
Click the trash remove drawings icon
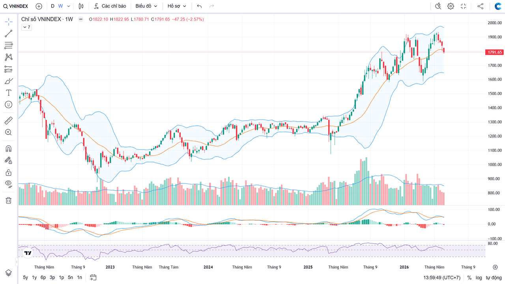coord(9,200)
